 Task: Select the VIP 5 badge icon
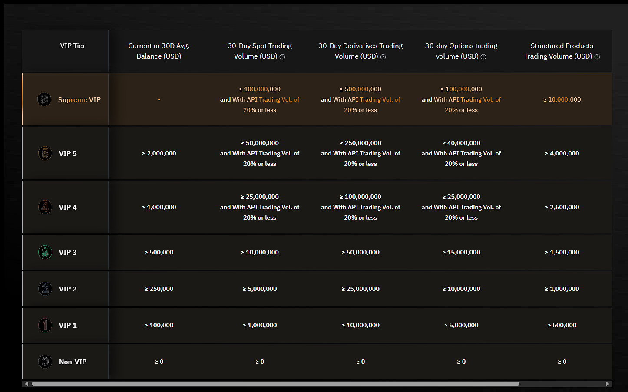pos(45,153)
